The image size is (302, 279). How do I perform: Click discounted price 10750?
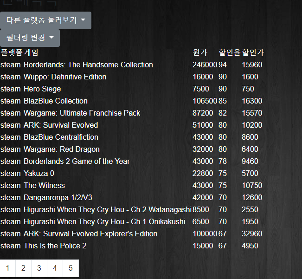pyautogui.click(x=252, y=186)
